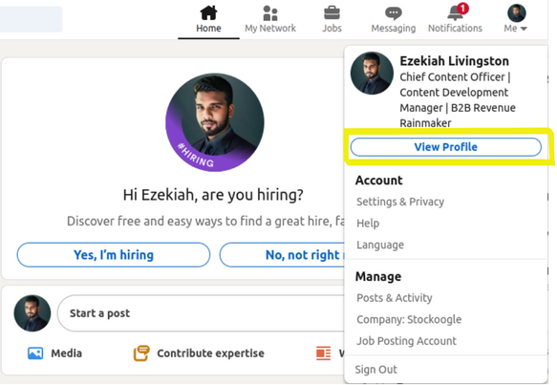Click Sign Out

tap(375, 370)
